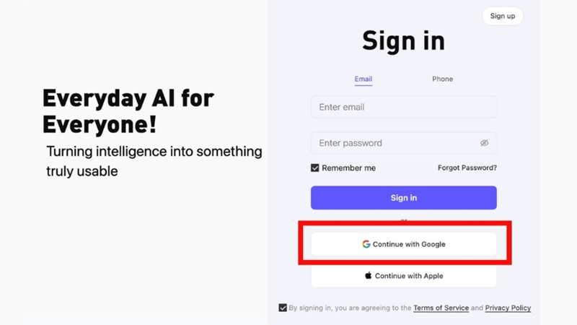
Task: Click the Everyday AI for Everyone headline
Action: [128, 111]
